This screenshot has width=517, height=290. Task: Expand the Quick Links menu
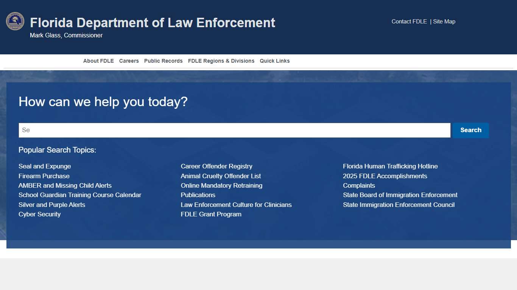click(274, 61)
